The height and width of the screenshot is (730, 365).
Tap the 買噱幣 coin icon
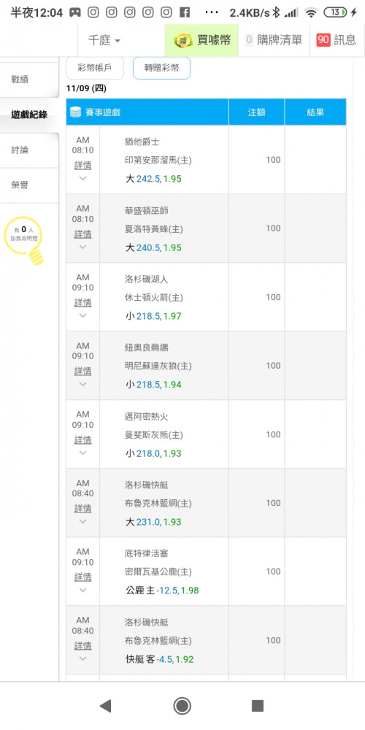pos(183,40)
